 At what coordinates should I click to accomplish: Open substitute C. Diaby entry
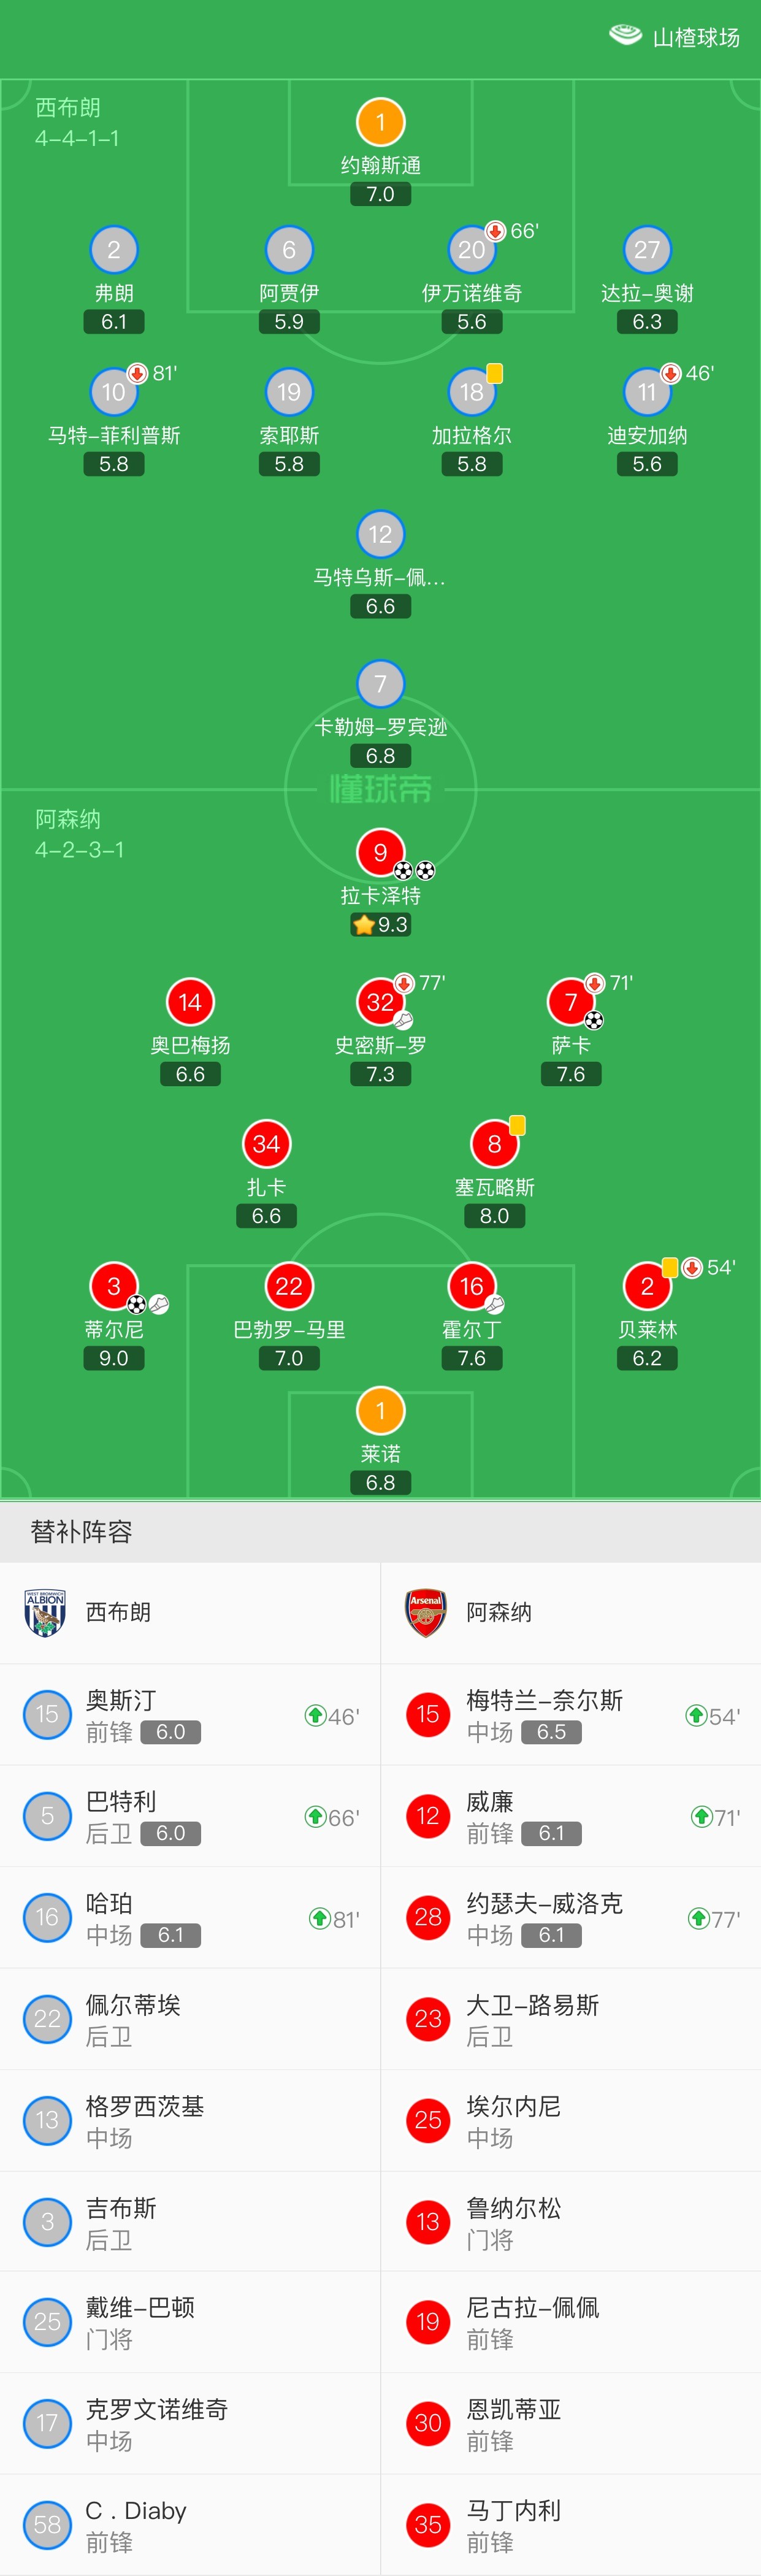(x=190, y=2525)
